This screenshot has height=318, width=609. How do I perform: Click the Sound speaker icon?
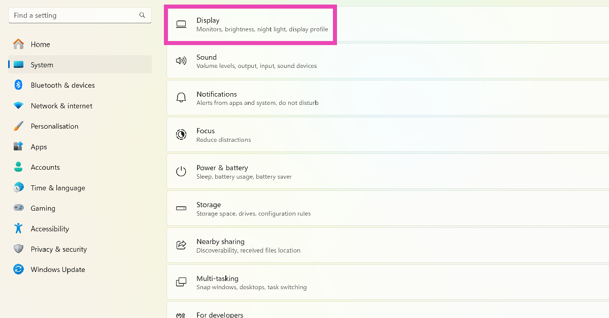click(x=181, y=61)
